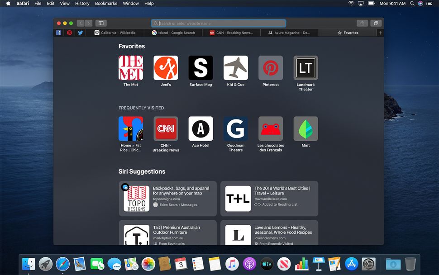Screen dimensions: 439x275
Task: Visit Ace Hotel from Frequently Visited
Action: pyautogui.click(x=200, y=129)
